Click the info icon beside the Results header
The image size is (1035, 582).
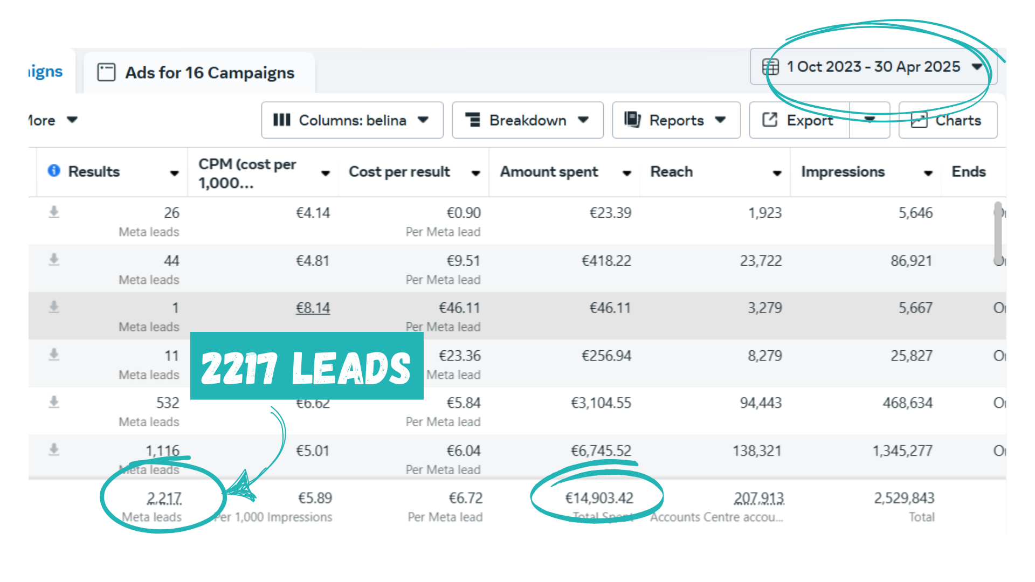(x=54, y=171)
